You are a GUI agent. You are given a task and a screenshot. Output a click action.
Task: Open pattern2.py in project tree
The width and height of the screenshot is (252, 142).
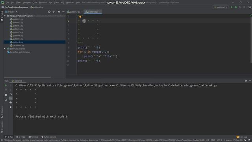[x=17, y=22]
